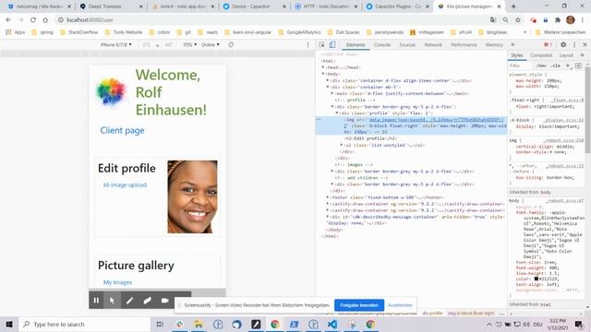Open the Online throttling dropdown

tap(211, 45)
